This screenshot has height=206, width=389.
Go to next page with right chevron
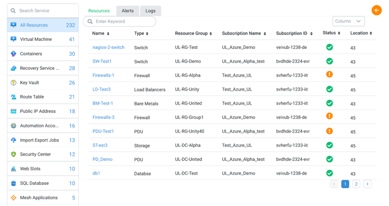(x=367, y=184)
